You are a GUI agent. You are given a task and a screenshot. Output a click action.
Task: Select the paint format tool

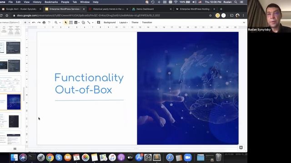(x=49, y=22)
